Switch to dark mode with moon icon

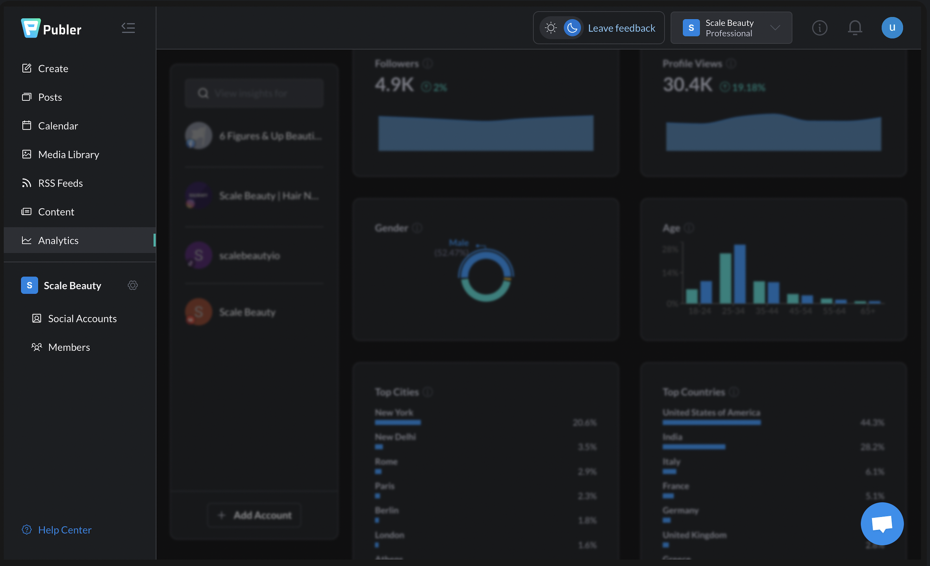tap(572, 28)
